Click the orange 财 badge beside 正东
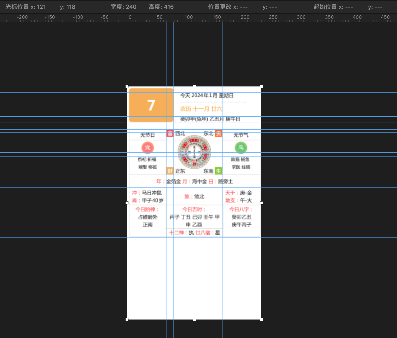 pyautogui.click(x=170, y=171)
